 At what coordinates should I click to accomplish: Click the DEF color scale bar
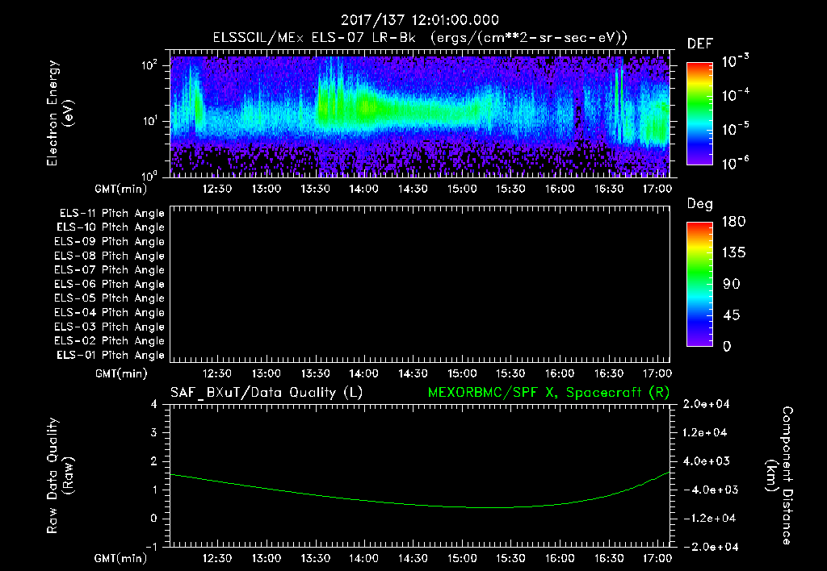699,114
